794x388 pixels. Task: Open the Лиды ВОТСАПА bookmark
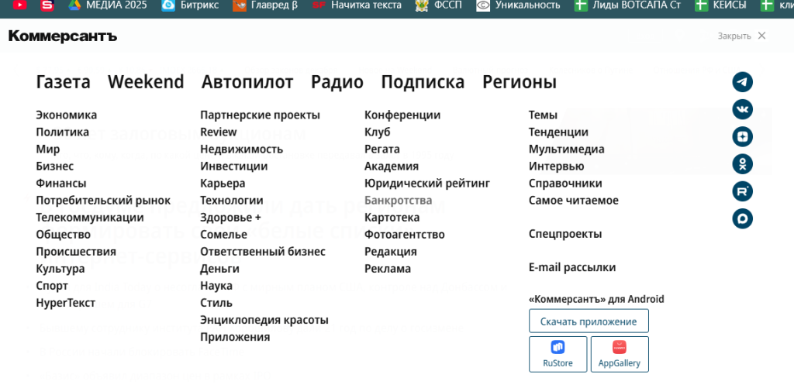(627, 5)
